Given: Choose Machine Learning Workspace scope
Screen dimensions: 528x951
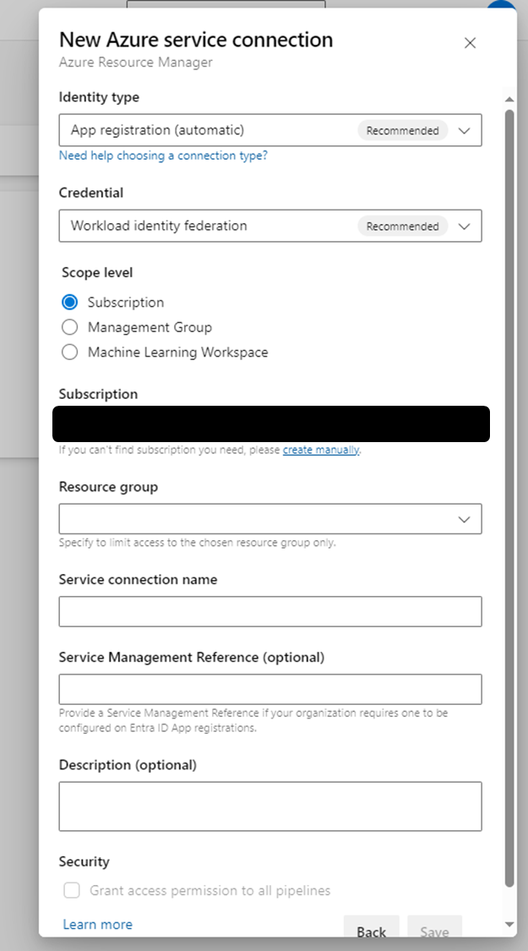Looking at the screenshot, I should click(x=69, y=352).
